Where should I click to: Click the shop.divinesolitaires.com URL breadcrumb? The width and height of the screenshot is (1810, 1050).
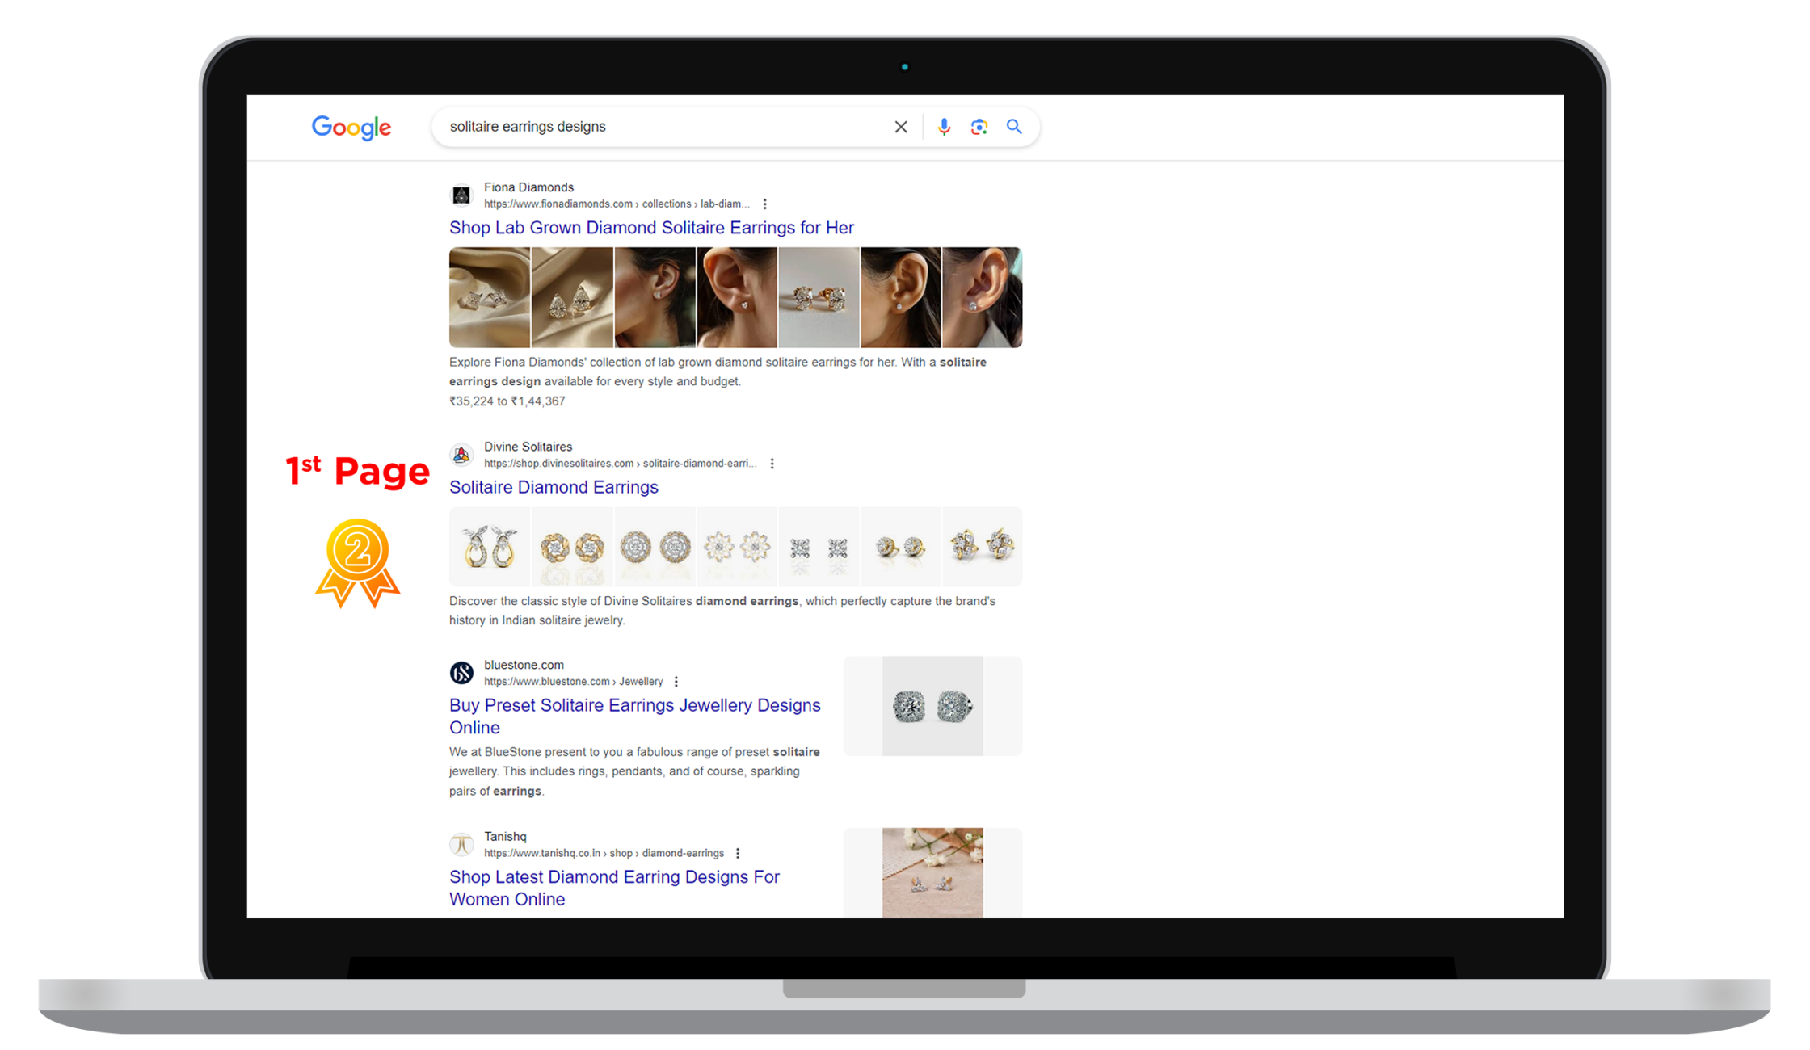[x=620, y=464]
